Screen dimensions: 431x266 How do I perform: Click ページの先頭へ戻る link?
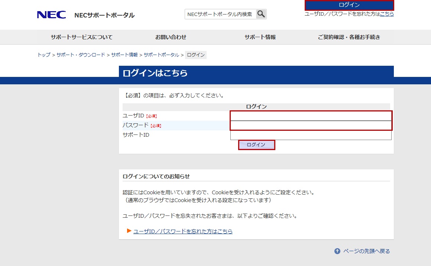point(366,251)
